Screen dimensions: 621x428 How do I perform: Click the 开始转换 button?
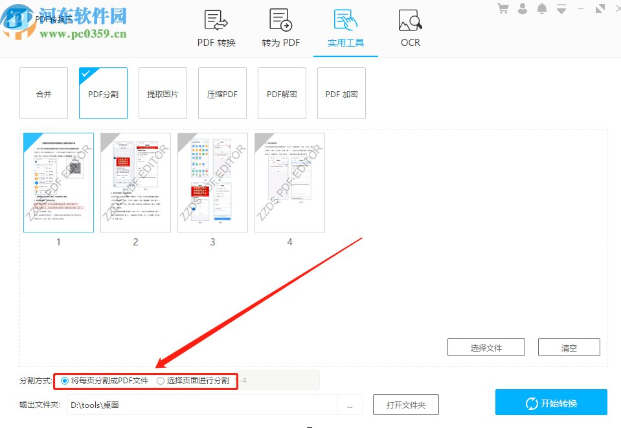pyautogui.click(x=551, y=402)
